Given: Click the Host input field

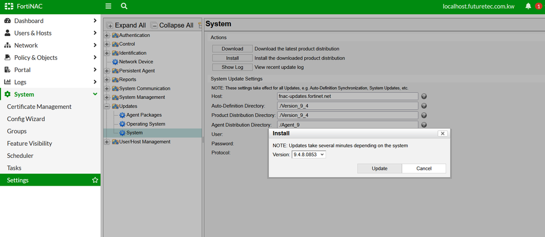Looking at the screenshot, I should (x=347, y=96).
